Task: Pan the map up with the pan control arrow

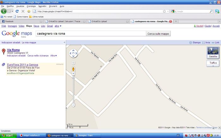Action: pyautogui.click(x=73, y=50)
